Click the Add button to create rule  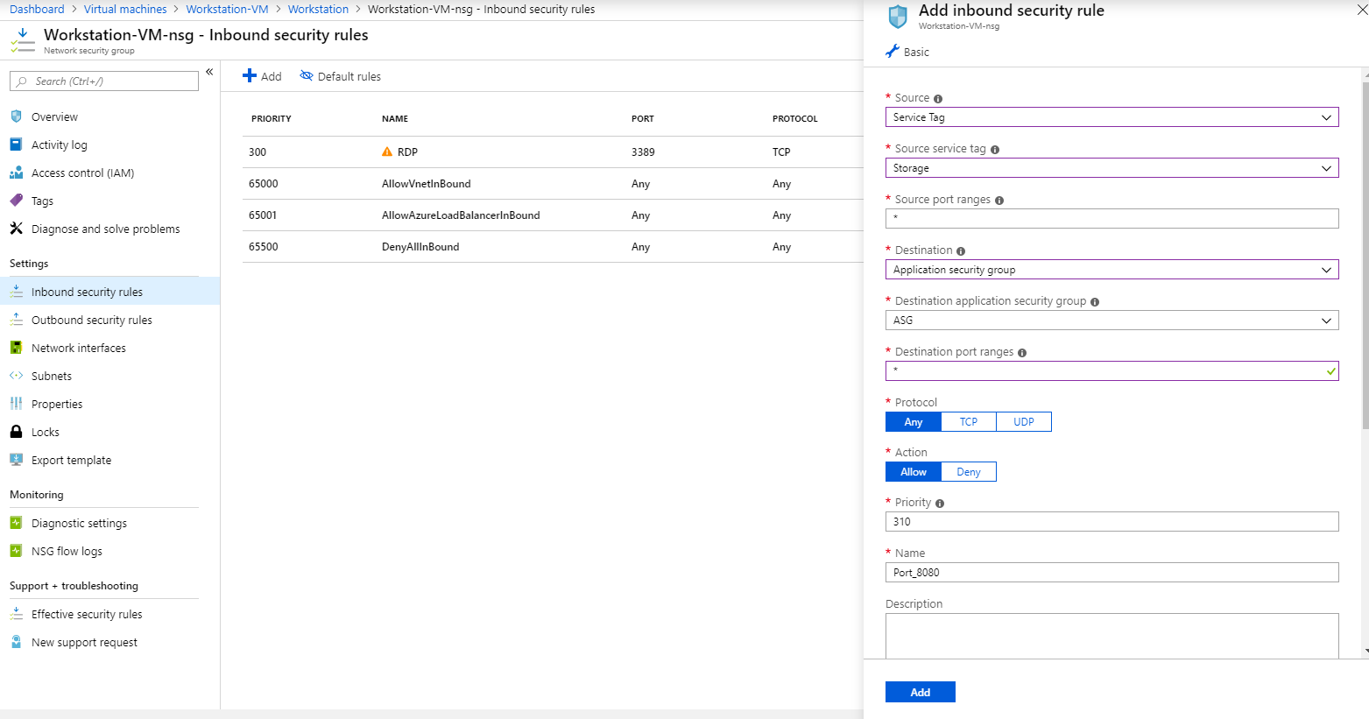pyautogui.click(x=920, y=691)
